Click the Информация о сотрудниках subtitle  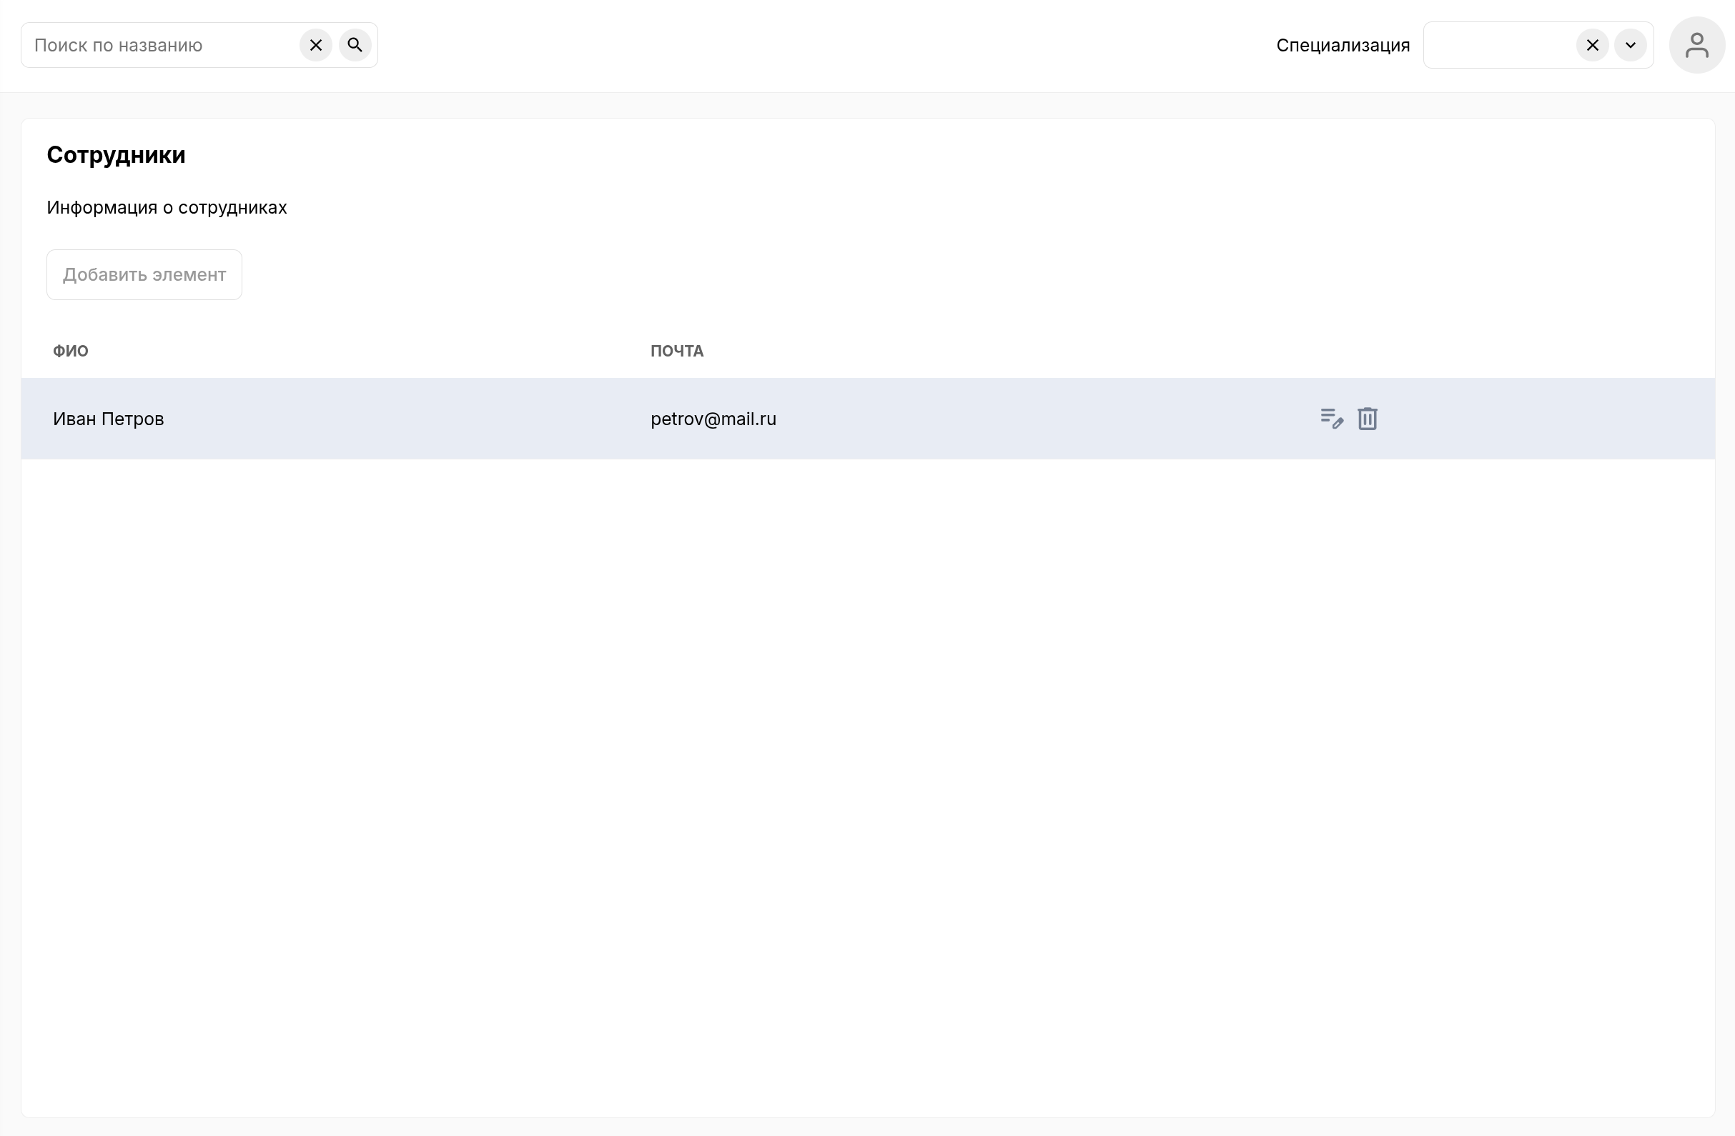(167, 208)
